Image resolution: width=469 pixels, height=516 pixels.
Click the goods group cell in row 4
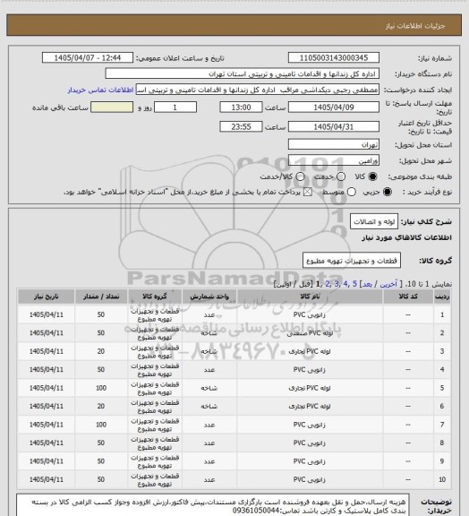155,370
